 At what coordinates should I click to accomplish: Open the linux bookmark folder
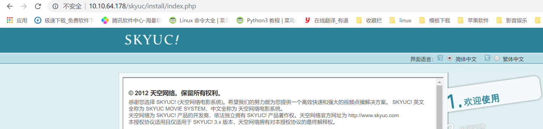[x=400, y=21]
